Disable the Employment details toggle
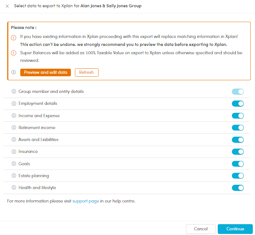Screen dimensions: 255x235 (x=238, y=103)
